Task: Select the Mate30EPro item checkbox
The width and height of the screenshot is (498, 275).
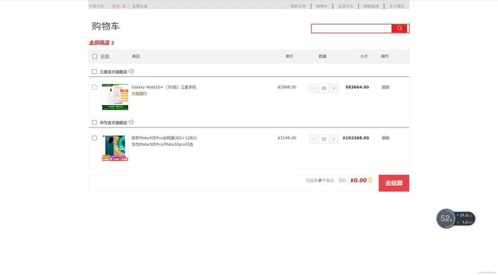Action: pyautogui.click(x=94, y=138)
